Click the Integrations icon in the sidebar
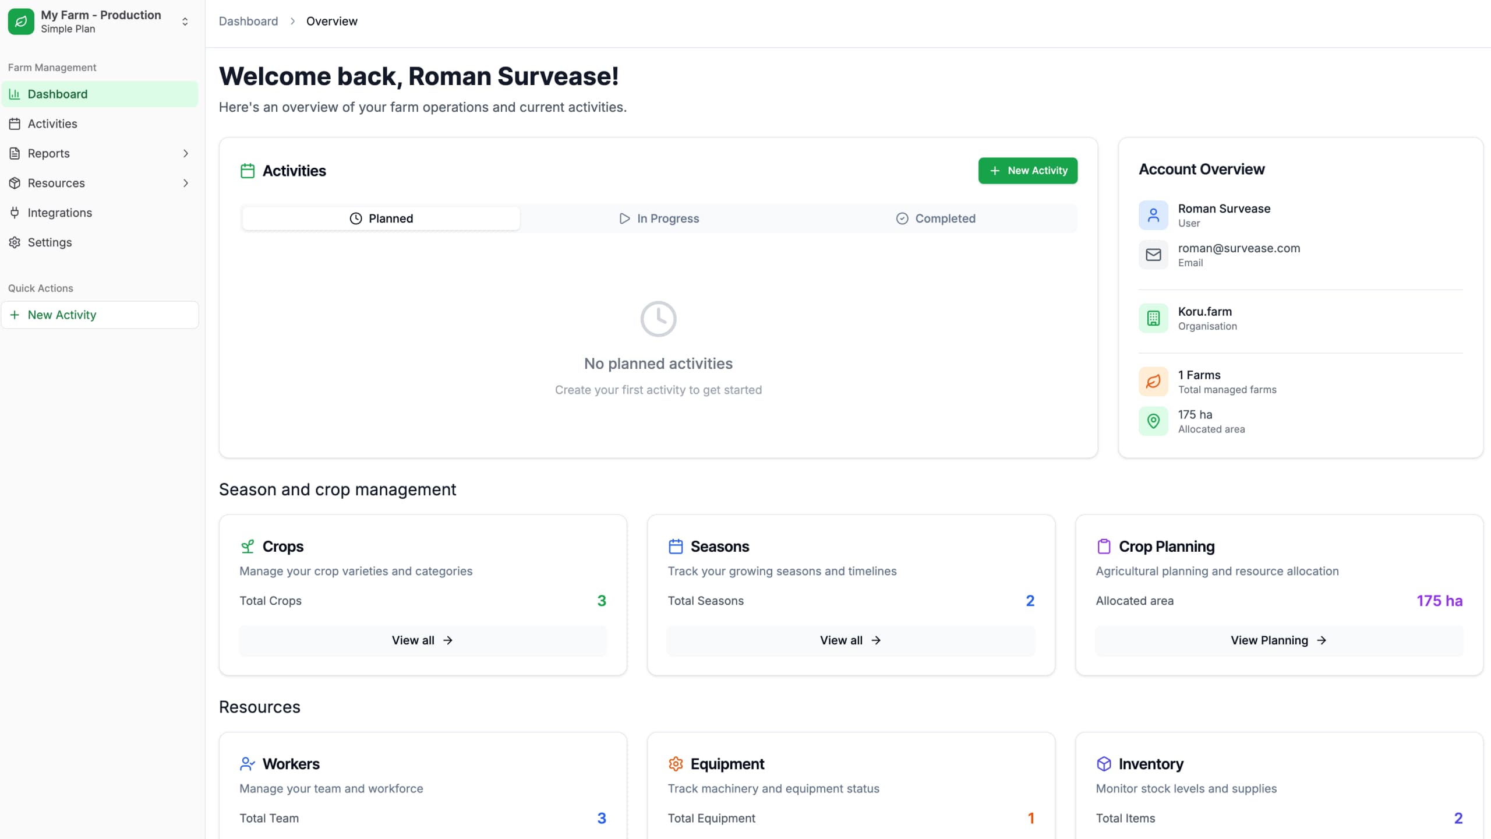This screenshot has width=1491, height=839. pyautogui.click(x=15, y=212)
